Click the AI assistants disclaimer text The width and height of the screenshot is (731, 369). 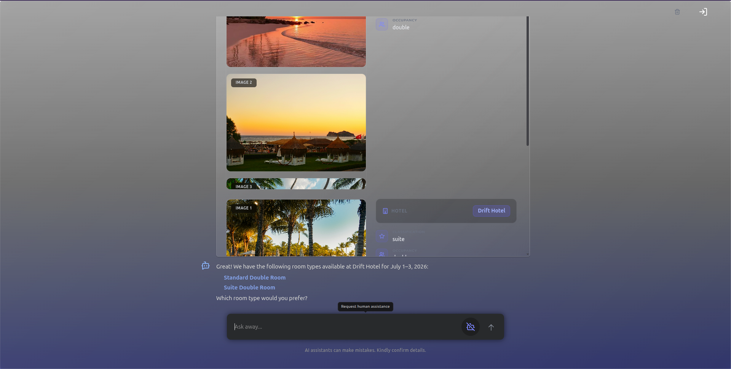[x=365, y=350]
